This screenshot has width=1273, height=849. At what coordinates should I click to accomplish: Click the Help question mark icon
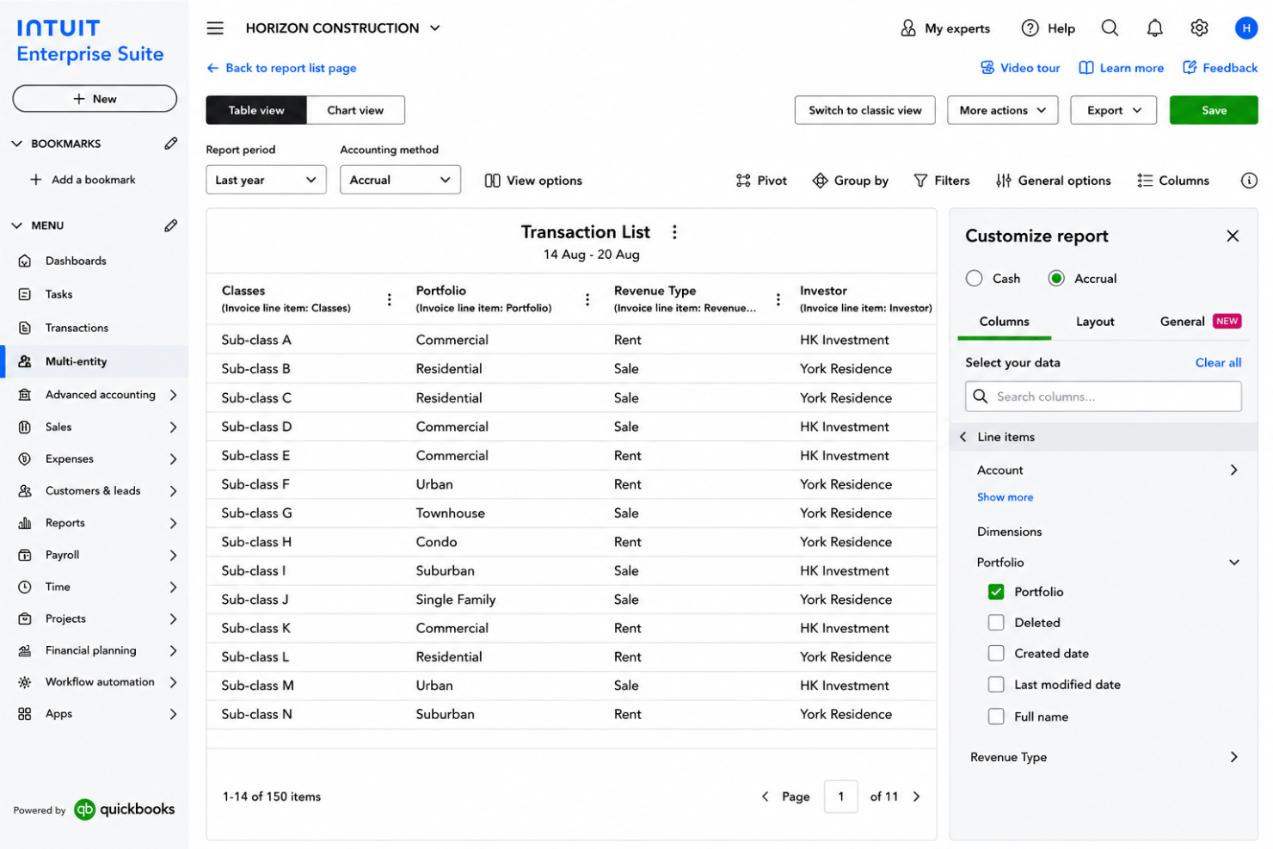1030,28
